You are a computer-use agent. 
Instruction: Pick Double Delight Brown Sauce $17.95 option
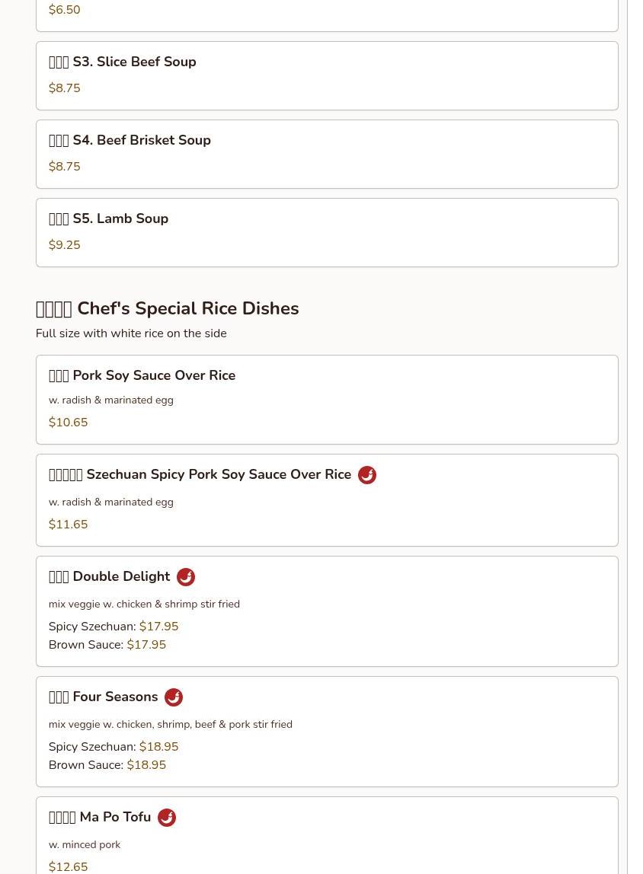[107, 645]
